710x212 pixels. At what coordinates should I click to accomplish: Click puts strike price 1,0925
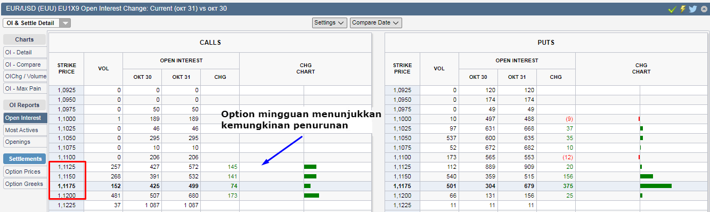click(402, 90)
